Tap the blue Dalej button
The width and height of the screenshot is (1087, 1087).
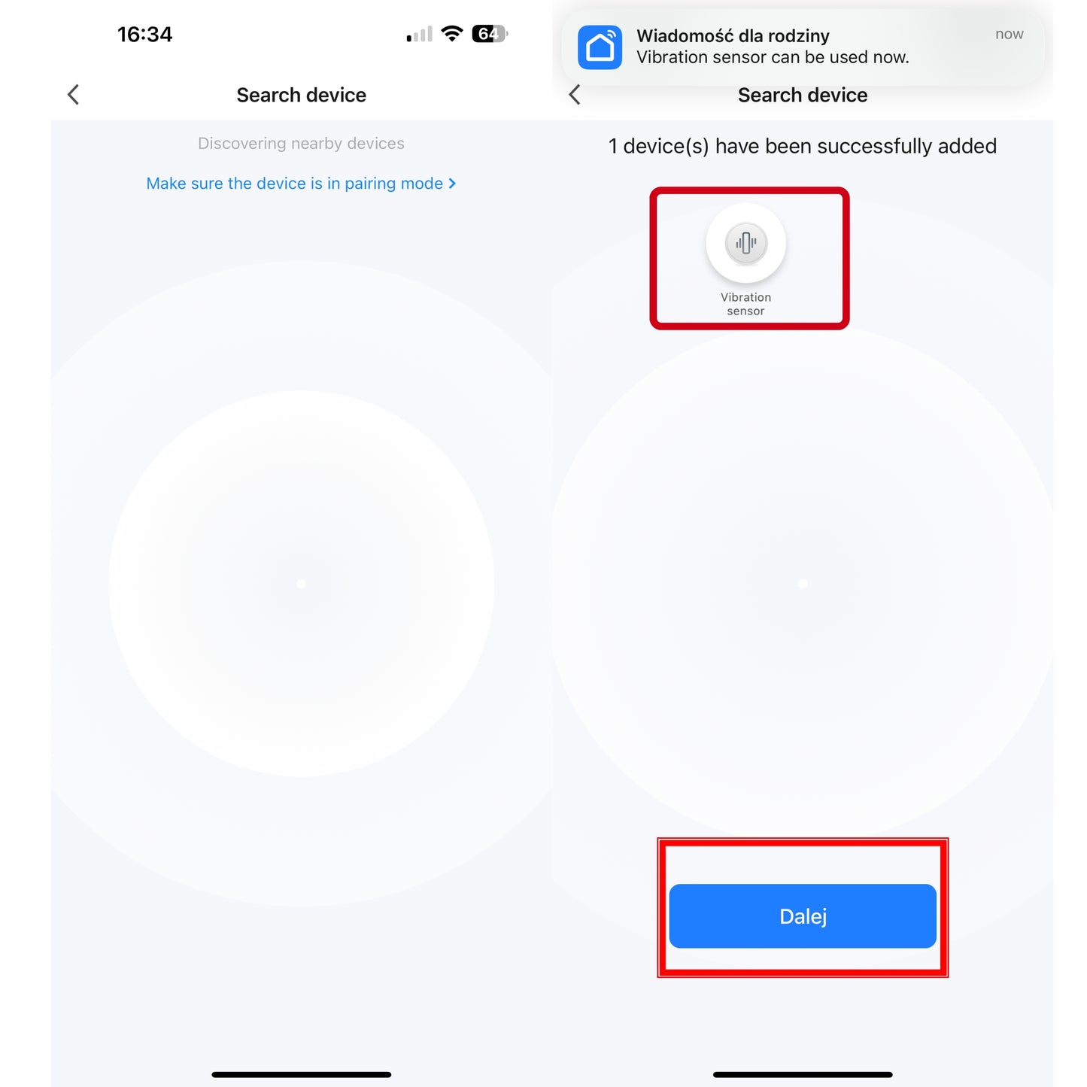tap(803, 916)
